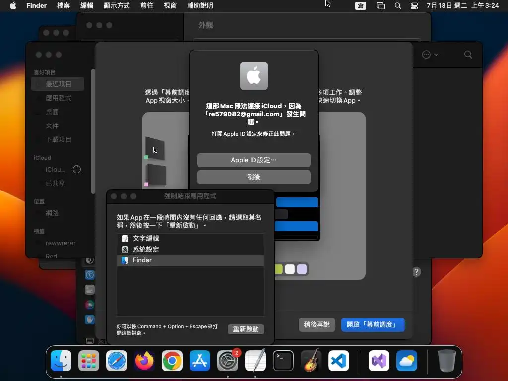The image size is (508, 381).
Task: Select 網路 in Finder sidebar
Action: [58, 213]
